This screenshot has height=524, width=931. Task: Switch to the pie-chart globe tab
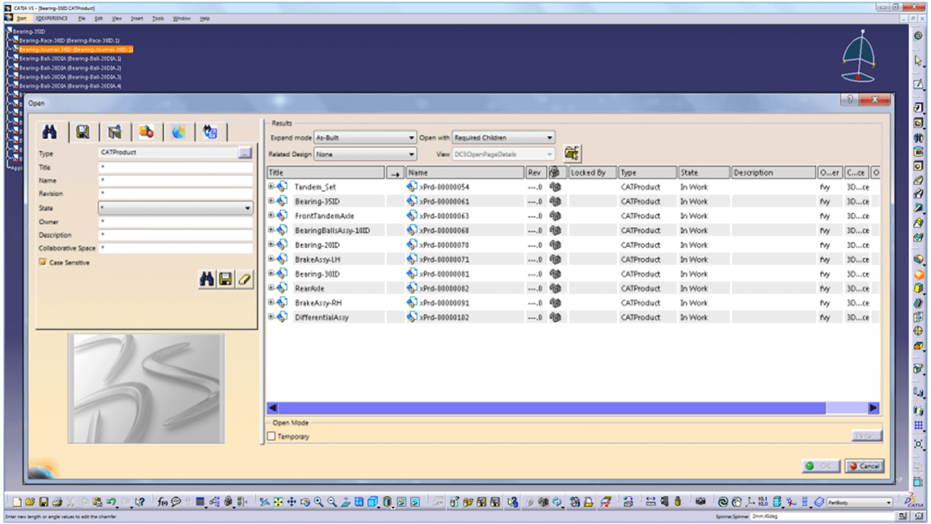(x=178, y=132)
